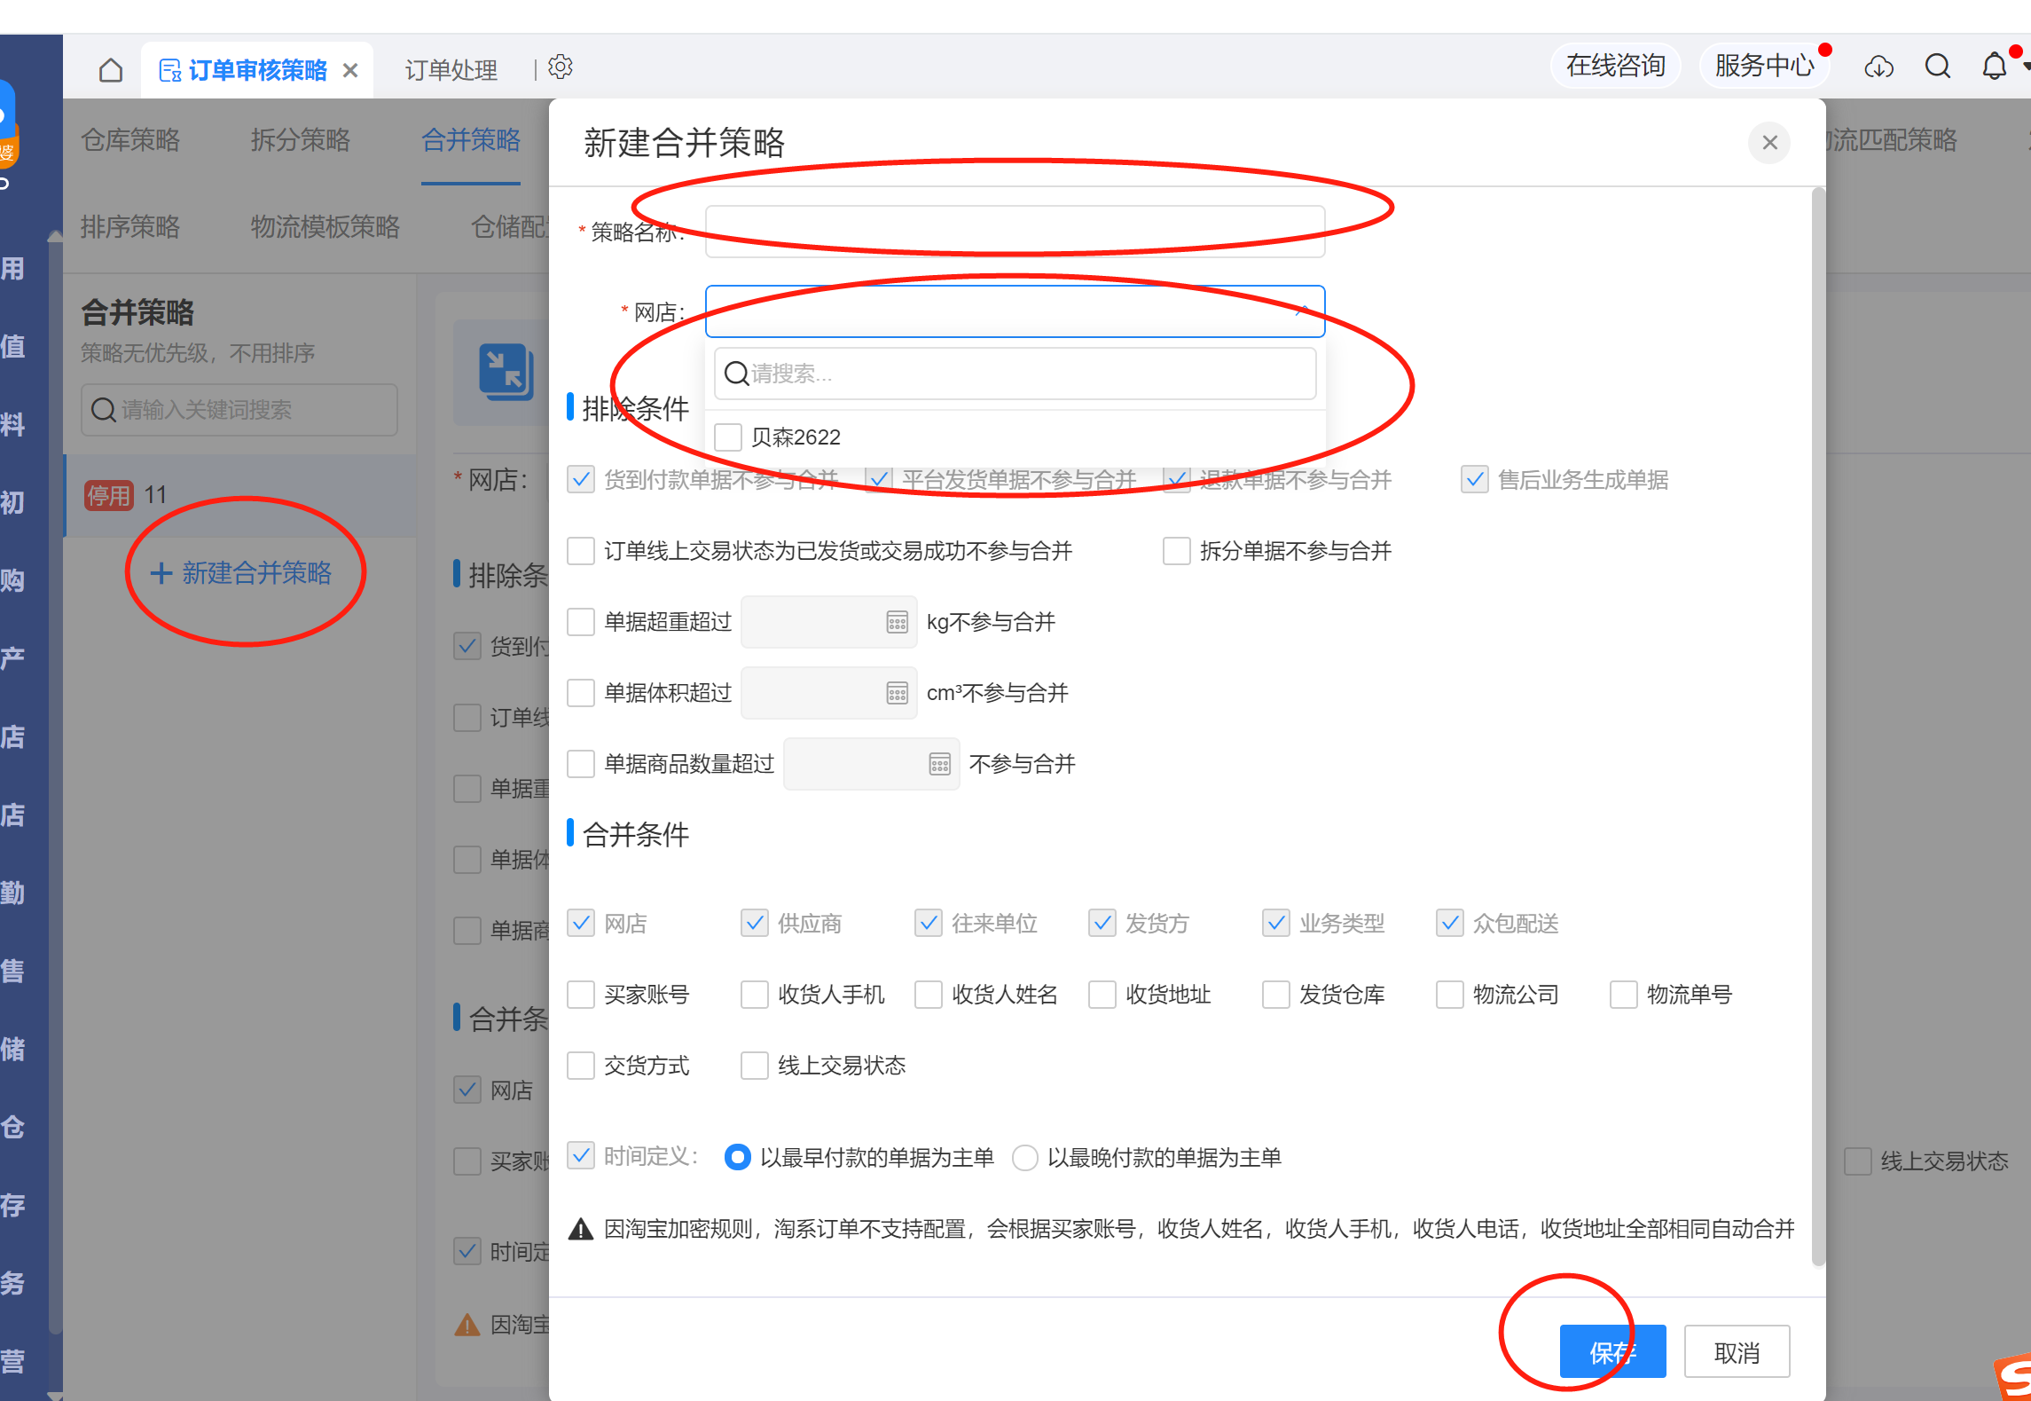Close the 订单审核策略 tab
Viewport: 2031px width, 1401px height.
[x=351, y=70]
